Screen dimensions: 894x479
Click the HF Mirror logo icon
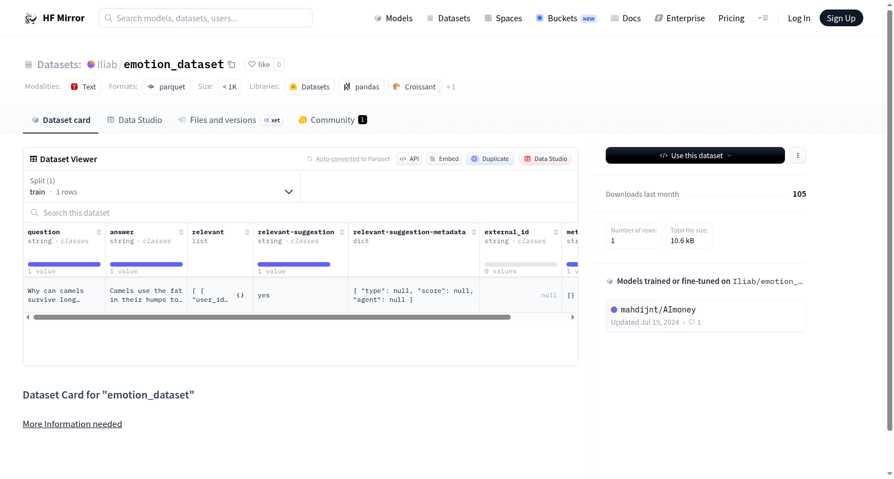tap(31, 18)
